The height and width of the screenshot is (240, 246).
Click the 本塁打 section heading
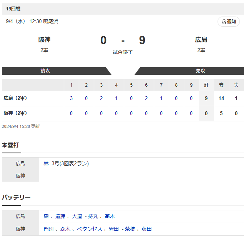[x=10, y=145]
